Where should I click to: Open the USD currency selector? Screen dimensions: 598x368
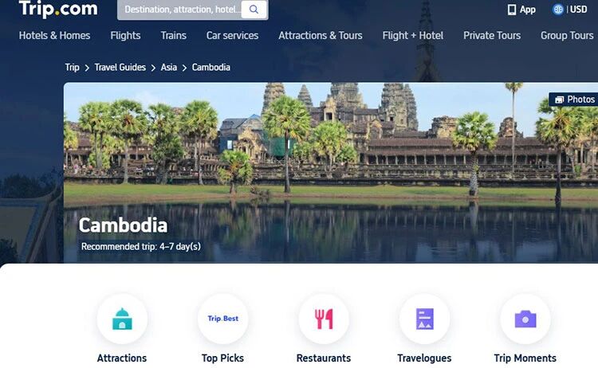(x=579, y=10)
